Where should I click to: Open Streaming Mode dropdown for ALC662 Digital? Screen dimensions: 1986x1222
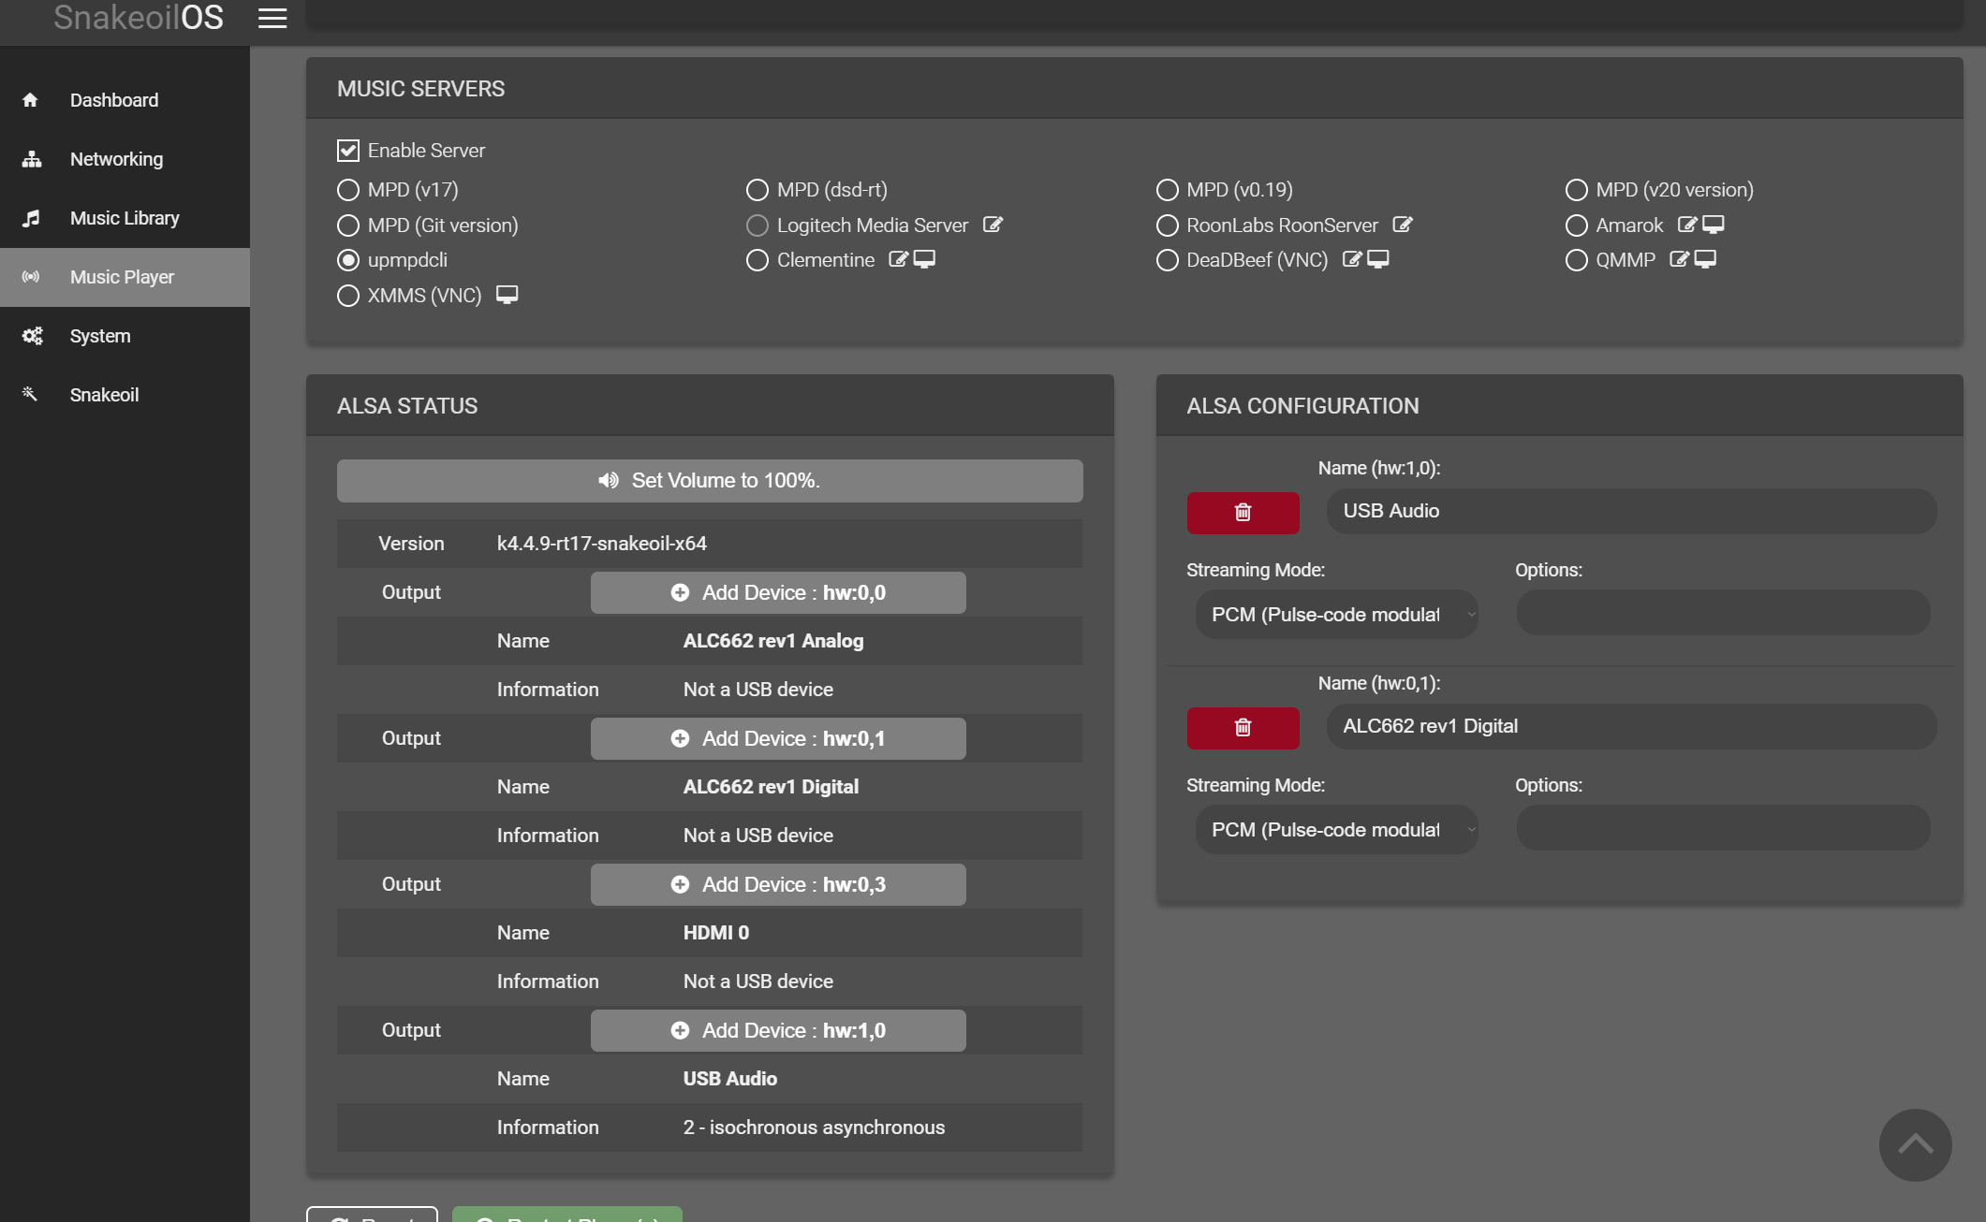pos(1336,830)
